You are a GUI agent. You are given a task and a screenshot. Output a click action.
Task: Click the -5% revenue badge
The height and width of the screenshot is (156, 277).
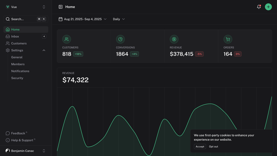[x=199, y=54]
